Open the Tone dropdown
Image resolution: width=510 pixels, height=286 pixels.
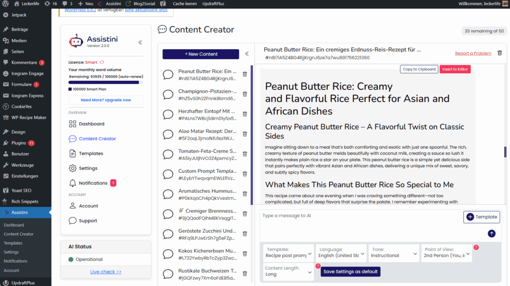[394, 253]
